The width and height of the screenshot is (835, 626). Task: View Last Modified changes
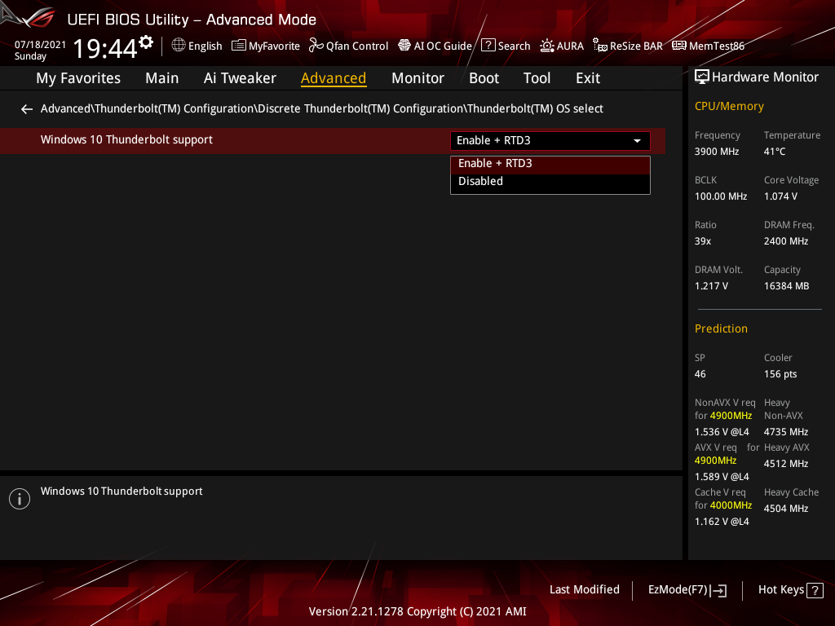click(x=585, y=589)
